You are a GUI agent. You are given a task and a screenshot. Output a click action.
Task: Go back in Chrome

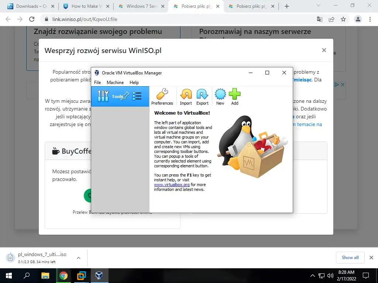pyautogui.click(x=8, y=19)
